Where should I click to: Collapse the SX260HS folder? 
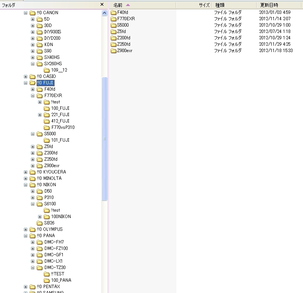coord(33,64)
